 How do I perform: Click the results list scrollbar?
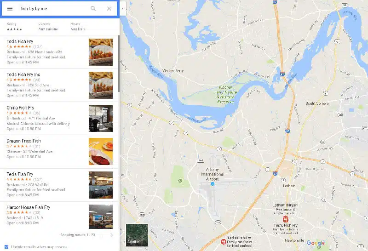[119, 63]
